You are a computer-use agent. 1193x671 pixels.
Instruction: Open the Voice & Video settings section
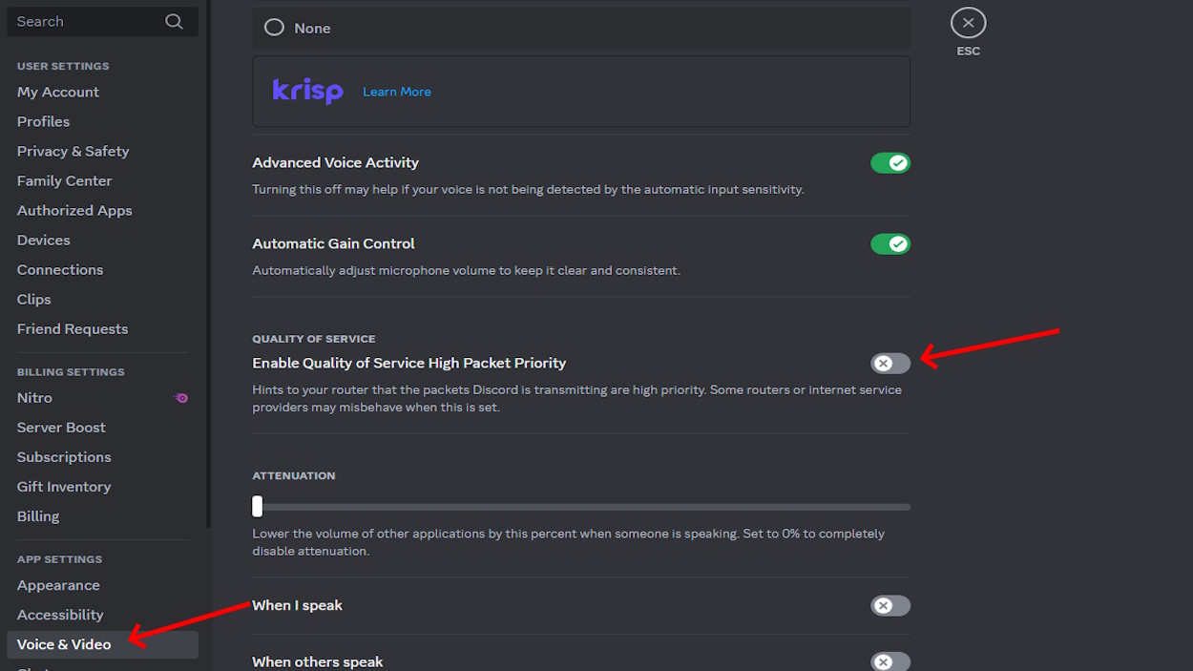point(64,644)
